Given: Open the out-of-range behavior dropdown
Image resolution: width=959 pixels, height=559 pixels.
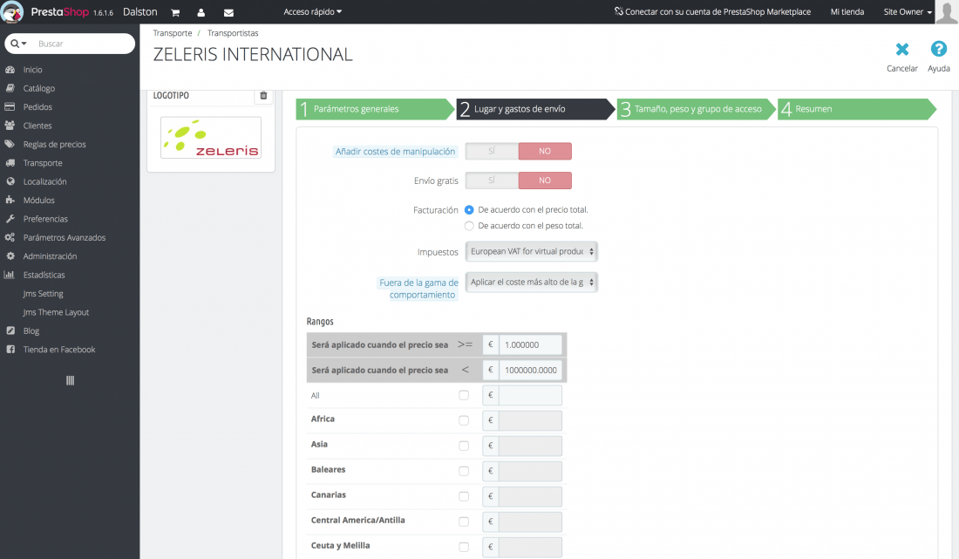Looking at the screenshot, I should point(532,282).
